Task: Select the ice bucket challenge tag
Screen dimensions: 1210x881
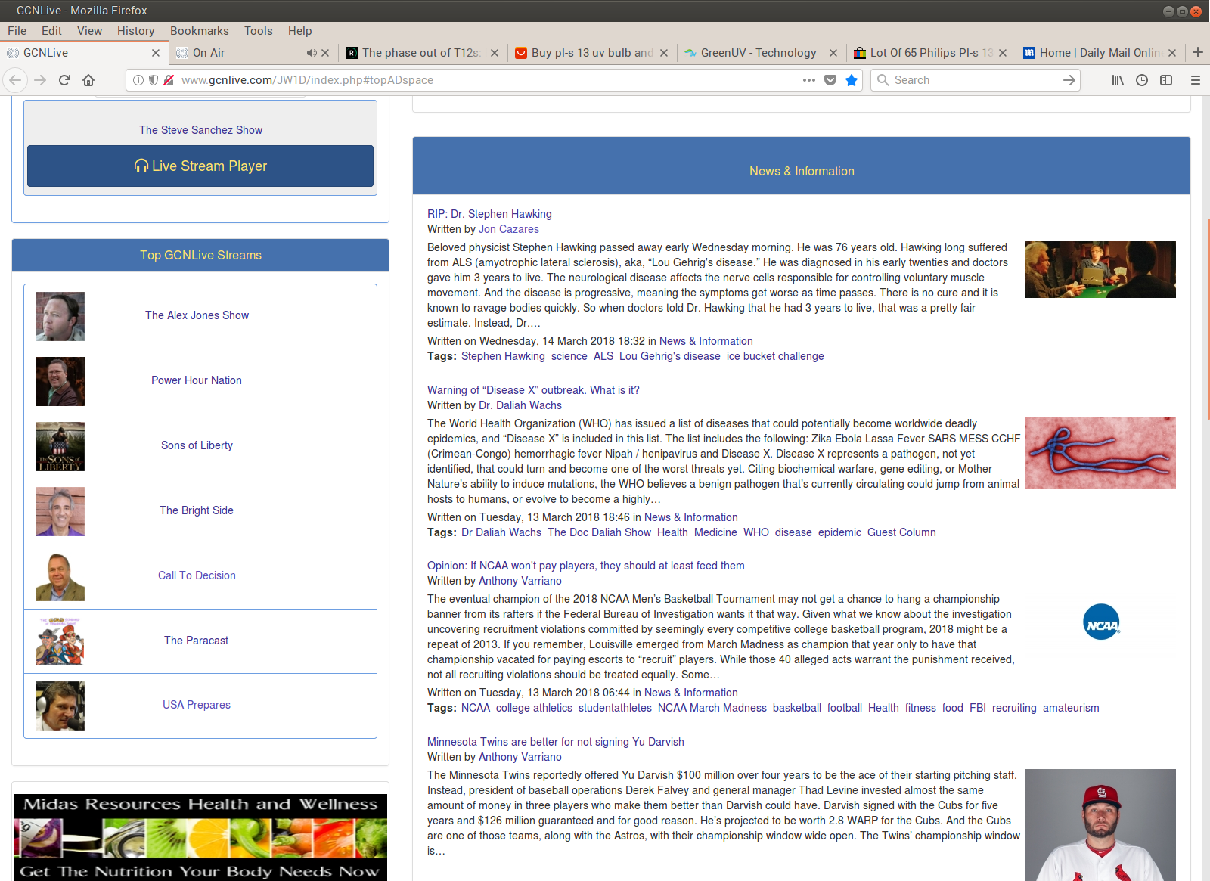Action: point(775,356)
